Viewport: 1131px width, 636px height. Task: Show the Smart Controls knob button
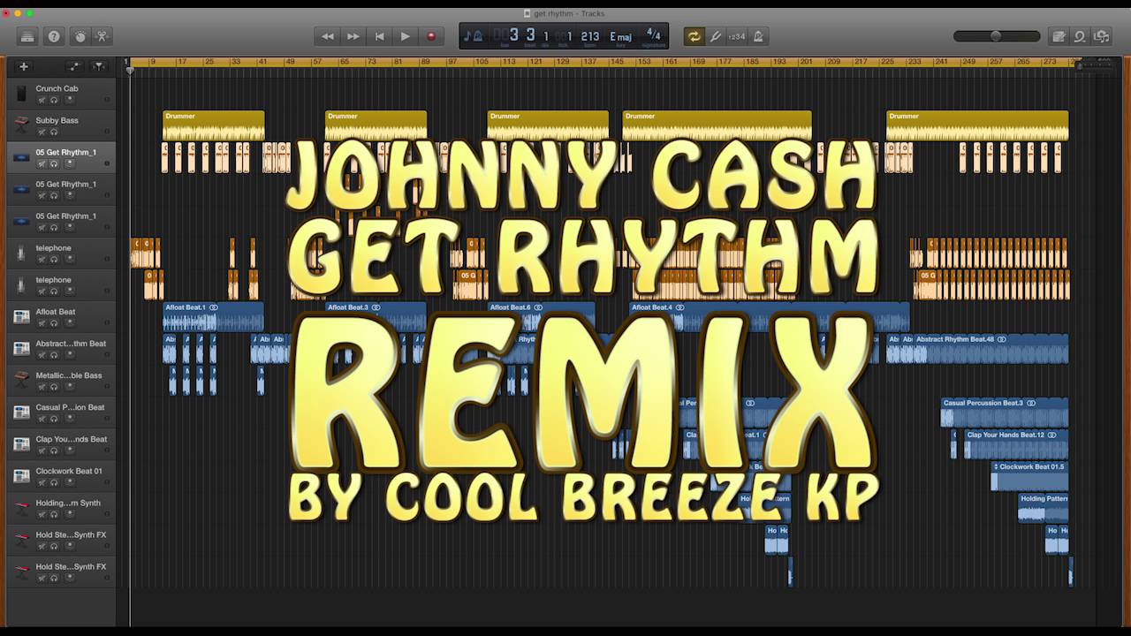point(80,36)
